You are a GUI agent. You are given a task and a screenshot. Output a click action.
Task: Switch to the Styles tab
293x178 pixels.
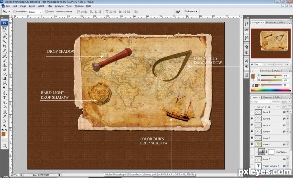277,71
